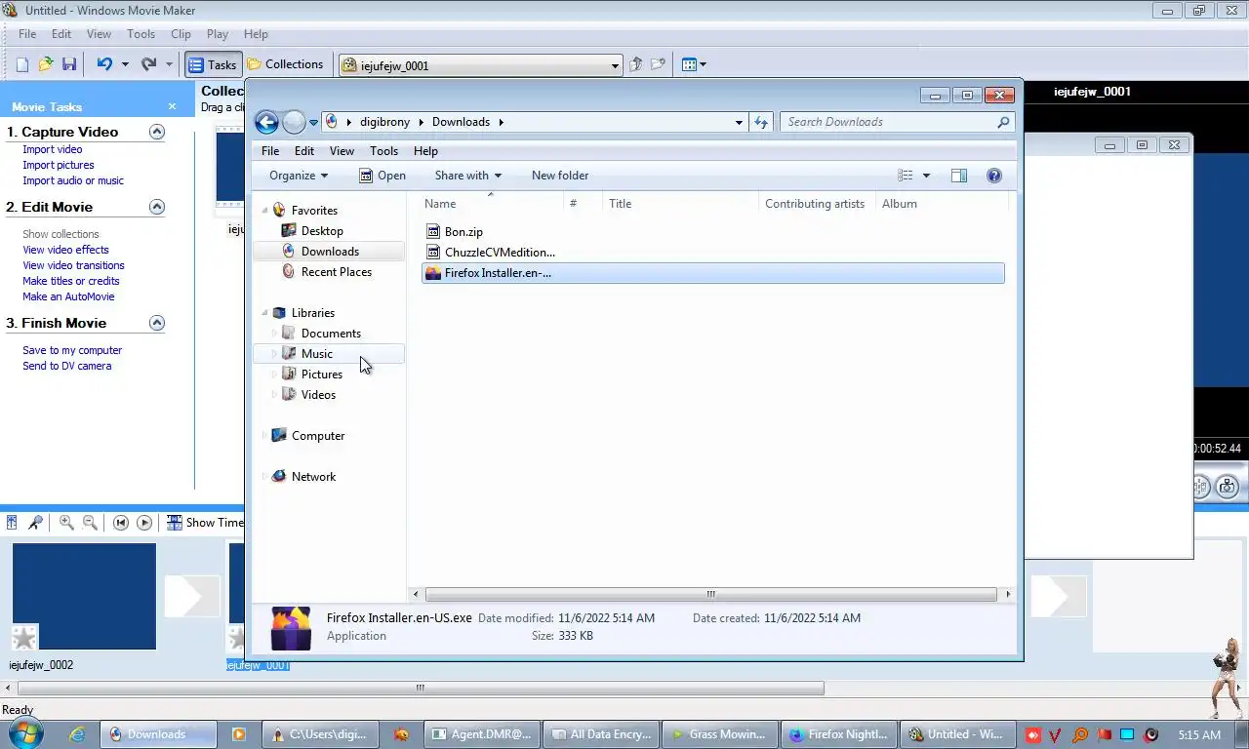Click the New Project icon in Movie Maker
Viewport: 1249px width, 749px height.
coord(21,64)
